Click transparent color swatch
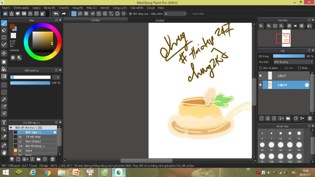315x177 pixels. pos(13,36)
